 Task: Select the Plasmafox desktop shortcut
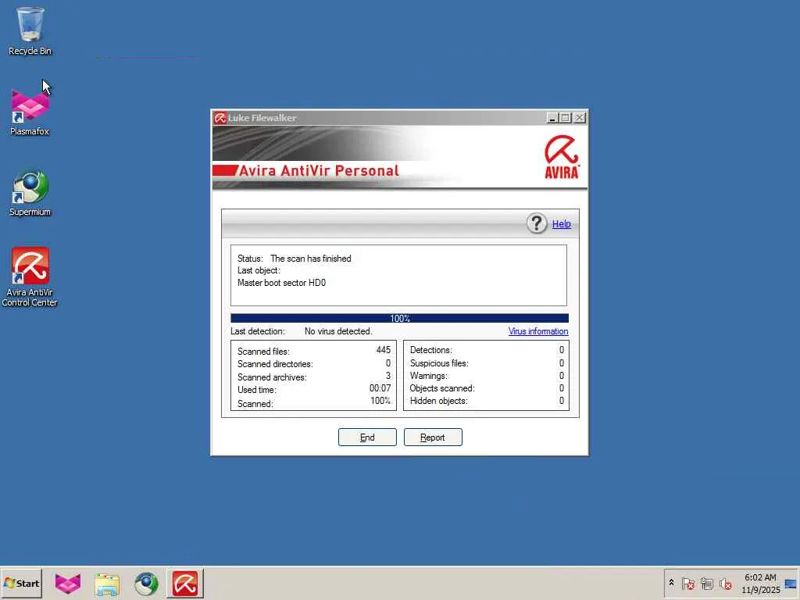tap(30, 112)
